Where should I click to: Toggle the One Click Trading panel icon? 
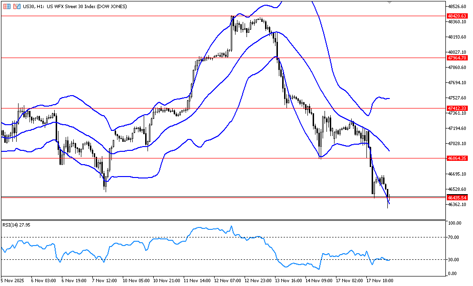click(17, 7)
